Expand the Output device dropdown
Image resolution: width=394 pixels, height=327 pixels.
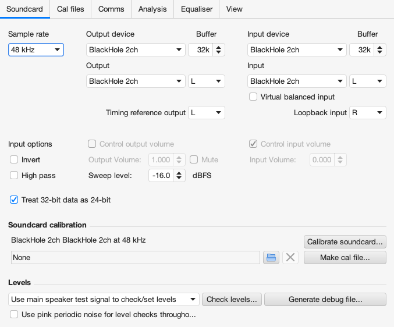136,50
